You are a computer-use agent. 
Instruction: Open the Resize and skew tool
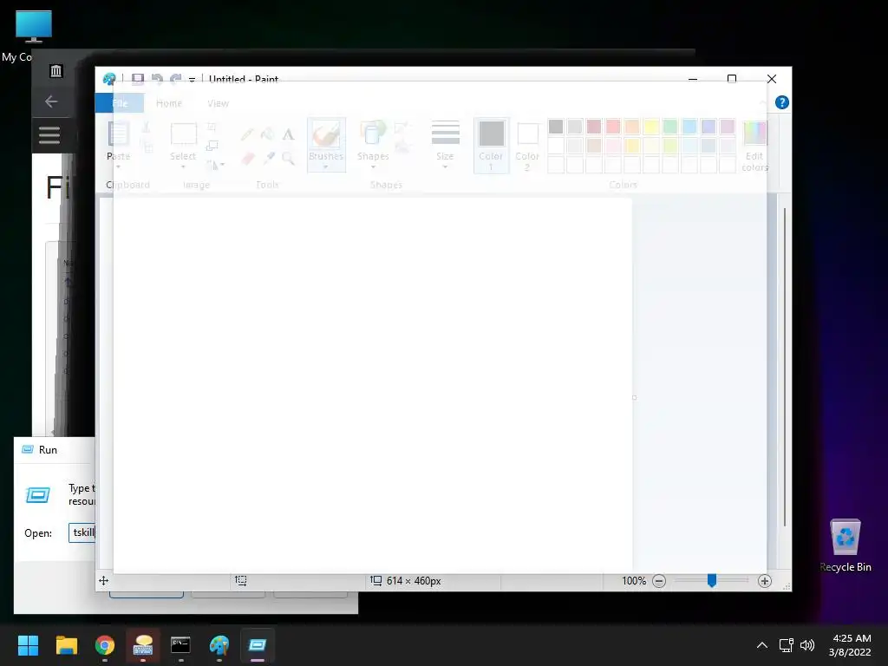pyautogui.click(x=212, y=146)
